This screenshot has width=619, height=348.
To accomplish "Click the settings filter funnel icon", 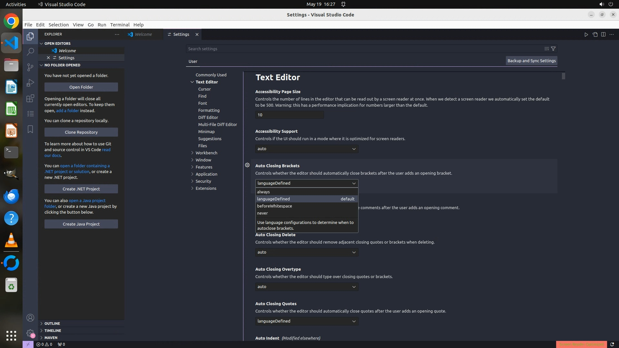I will [553, 49].
